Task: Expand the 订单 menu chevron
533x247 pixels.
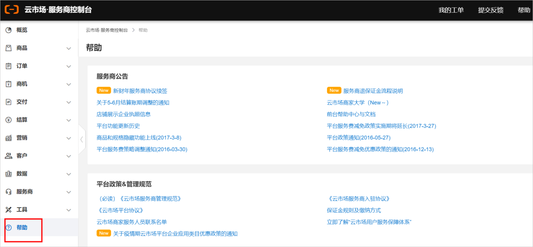Action: (69, 67)
